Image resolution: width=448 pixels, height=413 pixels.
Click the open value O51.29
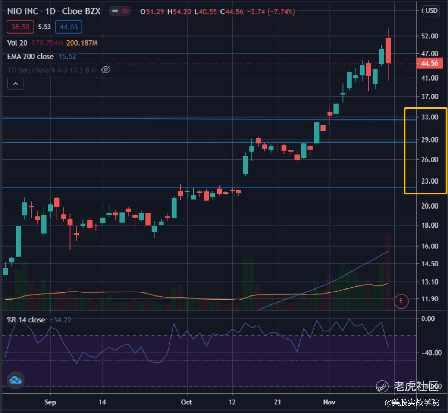pos(152,12)
